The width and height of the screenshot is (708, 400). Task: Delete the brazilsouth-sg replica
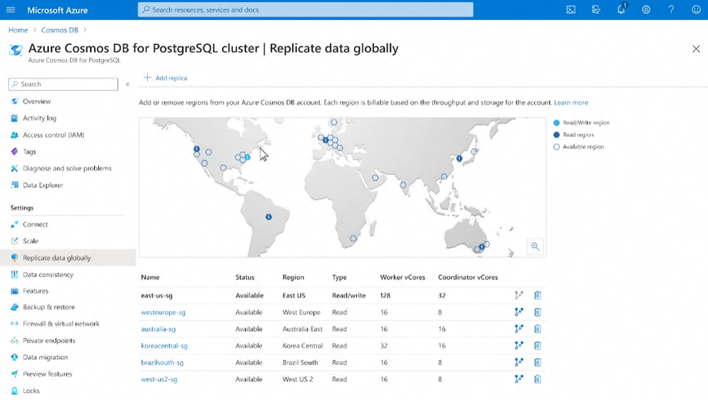pos(537,362)
